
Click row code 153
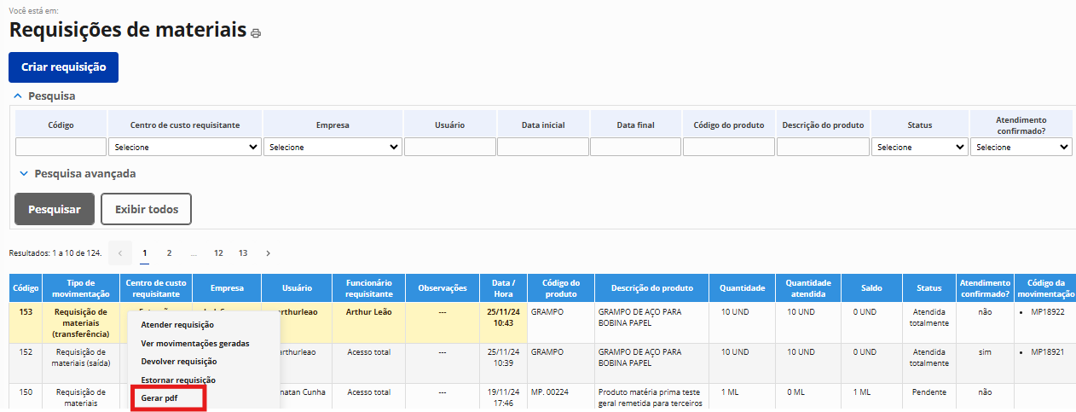point(26,312)
